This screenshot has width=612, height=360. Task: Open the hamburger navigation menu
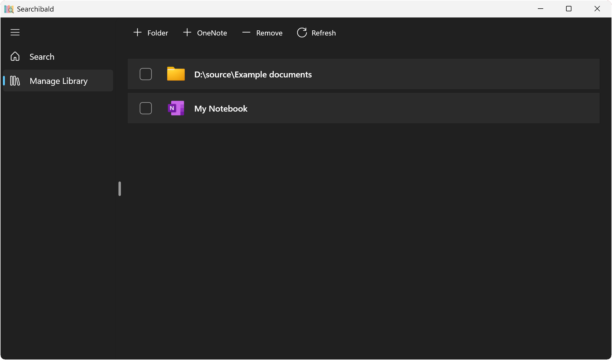click(15, 32)
